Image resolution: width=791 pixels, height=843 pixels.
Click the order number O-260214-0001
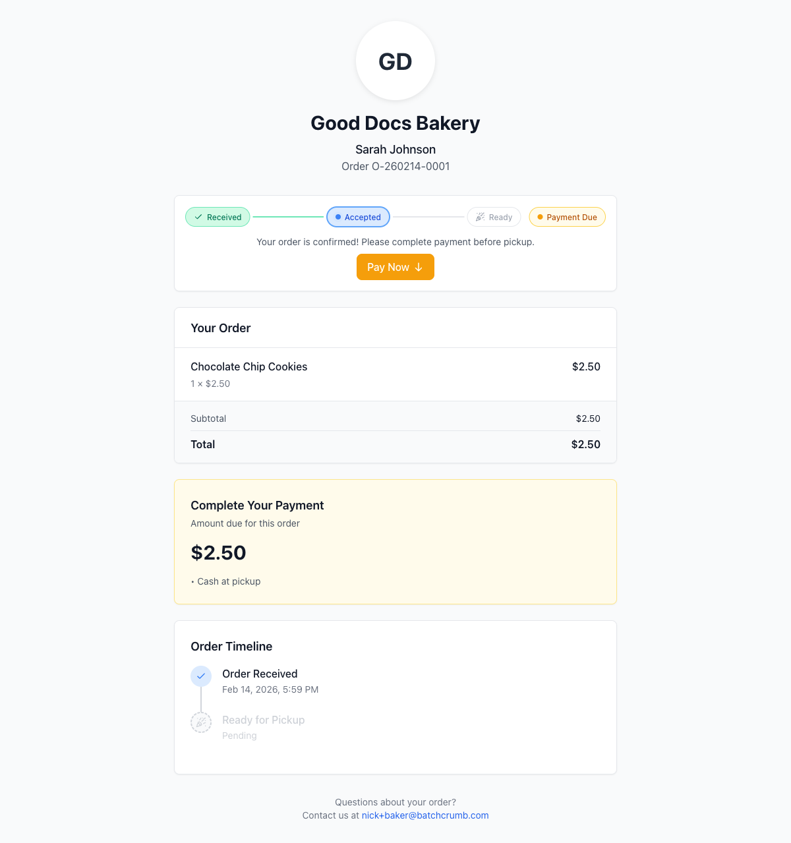pos(411,166)
